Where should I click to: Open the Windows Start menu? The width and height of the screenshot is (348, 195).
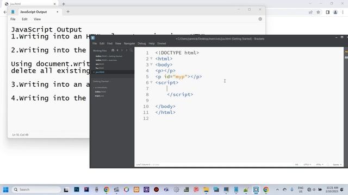[6, 190]
